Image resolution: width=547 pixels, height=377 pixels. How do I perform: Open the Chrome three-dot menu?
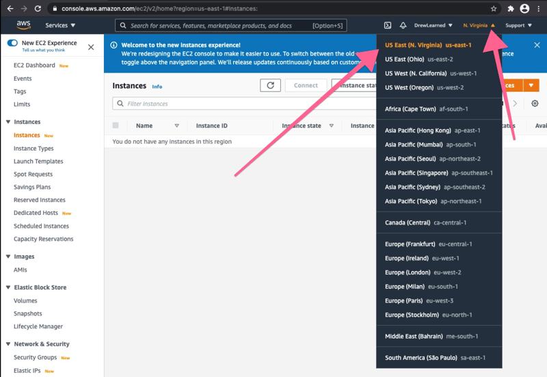pyautogui.click(x=539, y=9)
